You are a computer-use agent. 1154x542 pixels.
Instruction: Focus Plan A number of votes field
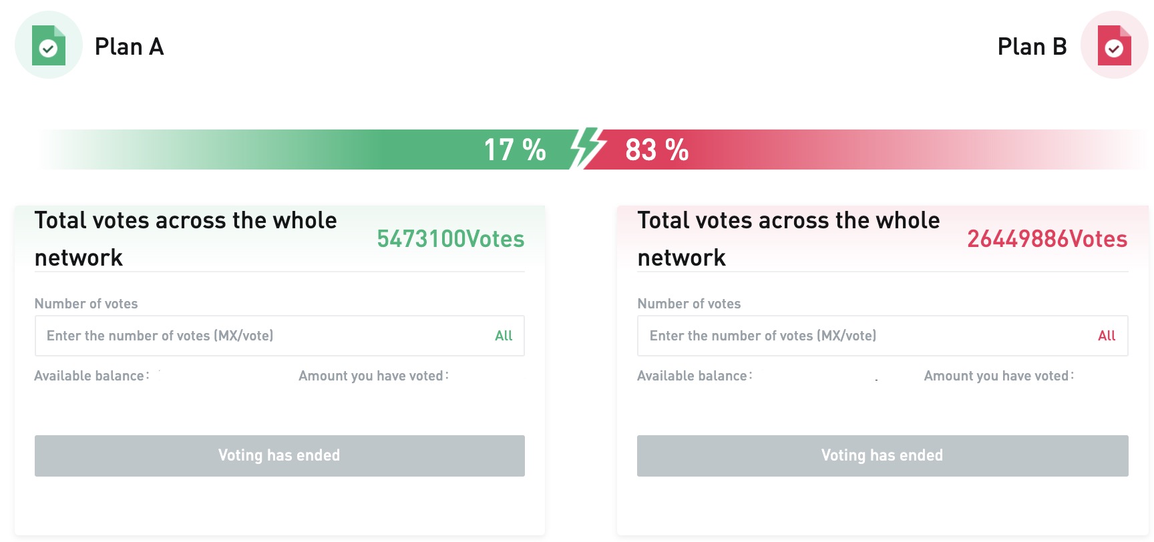(280, 336)
